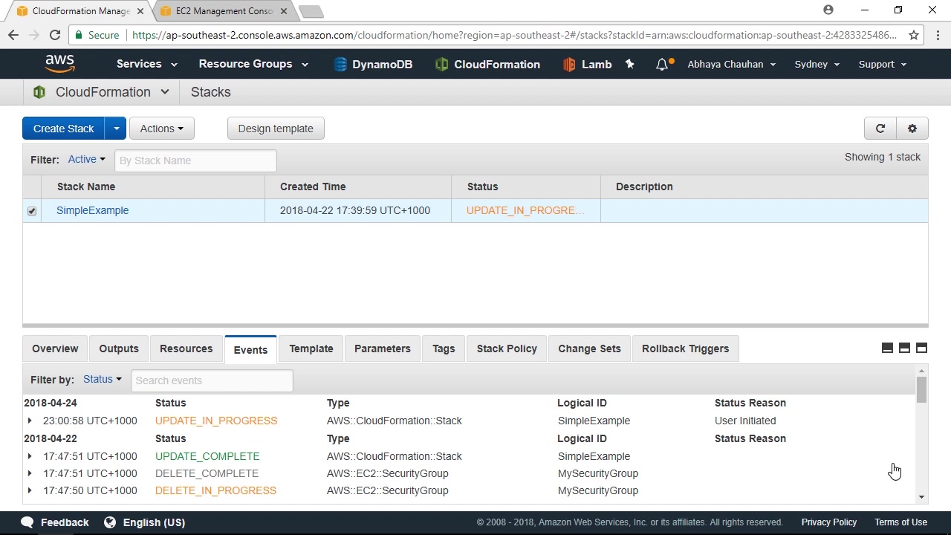Image resolution: width=951 pixels, height=535 pixels.
Task: Uncheck the SimpleExample stack checkbox
Action: pyautogui.click(x=32, y=211)
